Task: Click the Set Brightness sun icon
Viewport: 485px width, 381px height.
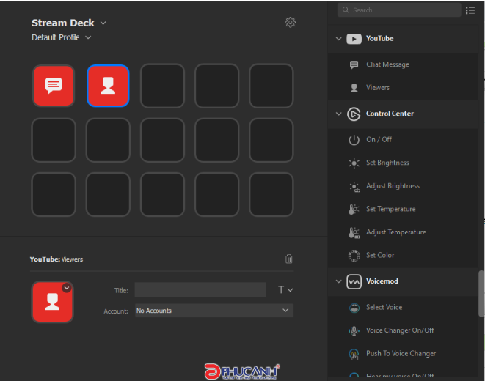Action: click(x=354, y=163)
